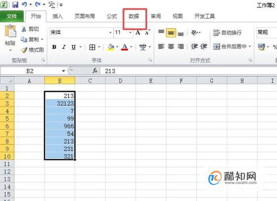Click the decrease indent icon
277x201 pixels.
(195, 47)
